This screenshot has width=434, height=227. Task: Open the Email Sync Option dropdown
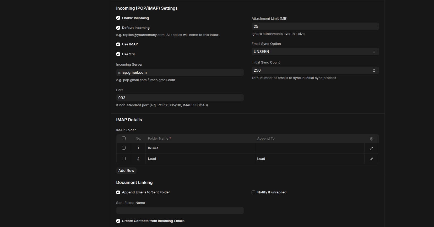315,52
